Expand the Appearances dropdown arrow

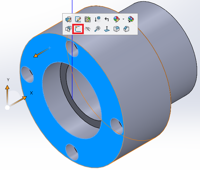[x=123, y=19]
